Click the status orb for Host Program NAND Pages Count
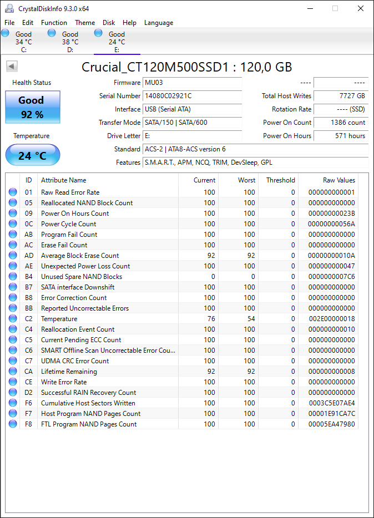374x518 pixels. pyautogui.click(x=13, y=414)
